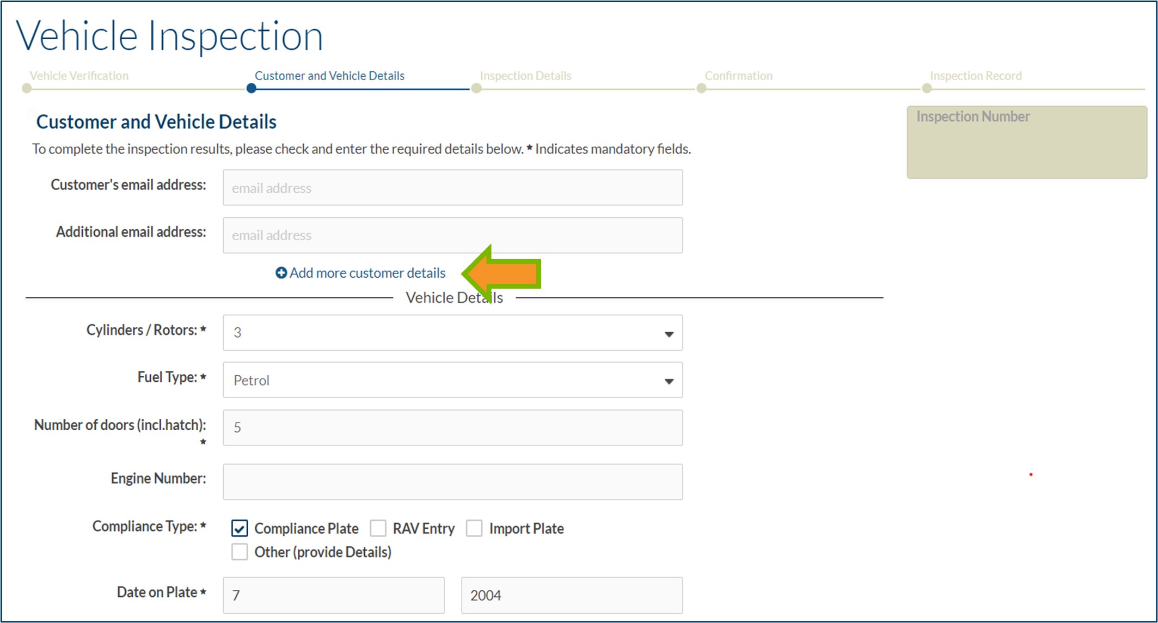This screenshot has height=623, width=1158.
Task: Switch to the Vehicle Verification step
Action: 79,76
